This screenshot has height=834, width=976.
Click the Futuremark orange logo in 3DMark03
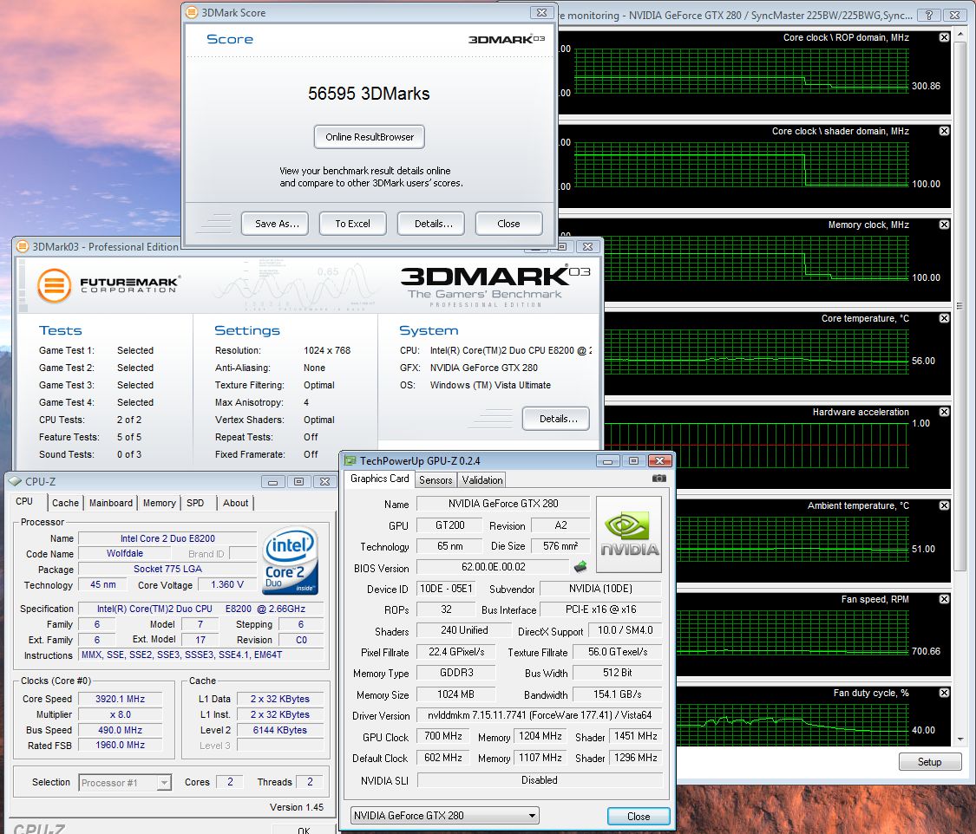click(x=54, y=285)
